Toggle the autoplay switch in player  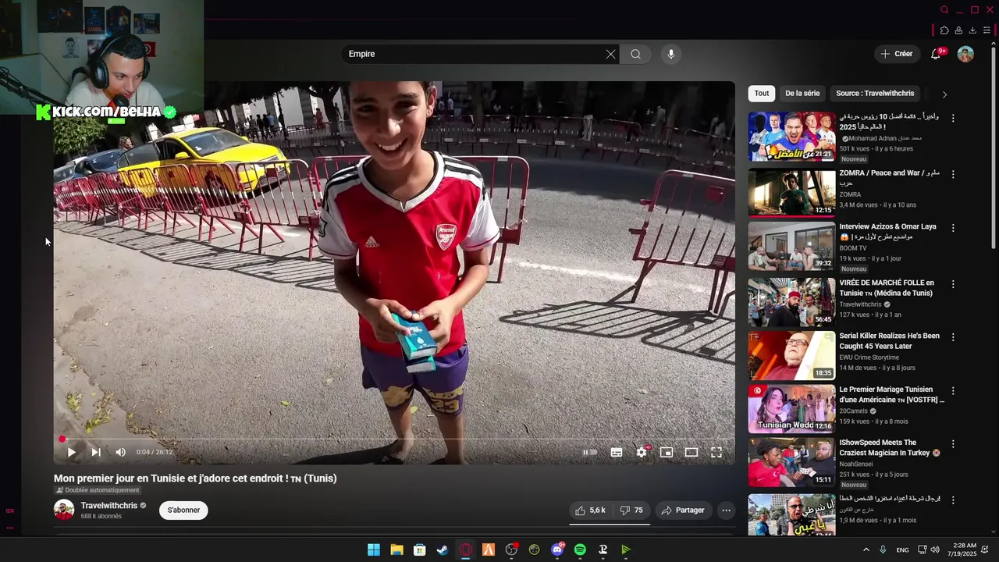point(590,452)
